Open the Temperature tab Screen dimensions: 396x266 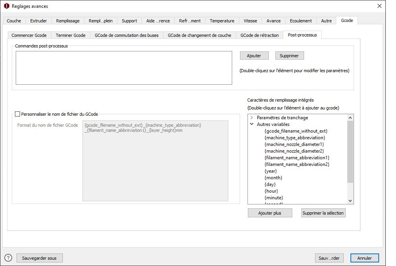[222, 21]
